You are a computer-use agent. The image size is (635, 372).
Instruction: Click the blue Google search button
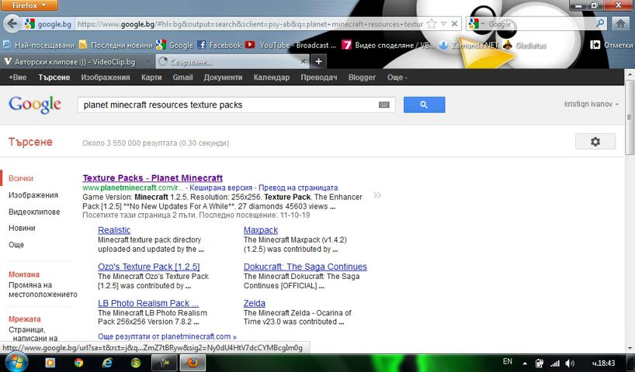tap(424, 105)
